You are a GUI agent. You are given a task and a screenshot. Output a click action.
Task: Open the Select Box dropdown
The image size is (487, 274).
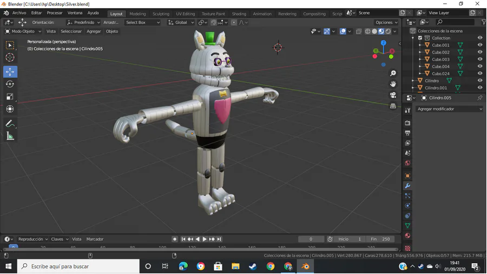click(142, 22)
